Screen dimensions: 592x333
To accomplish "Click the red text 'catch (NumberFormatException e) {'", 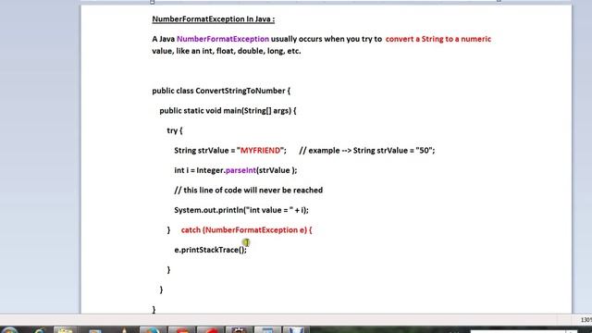I will click(247, 230).
